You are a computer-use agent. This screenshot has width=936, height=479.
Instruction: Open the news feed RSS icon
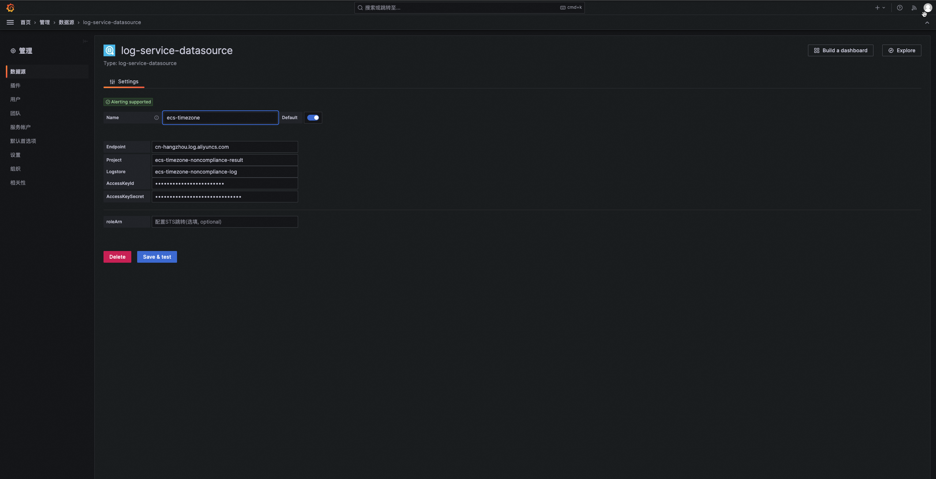click(x=914, y=8)
